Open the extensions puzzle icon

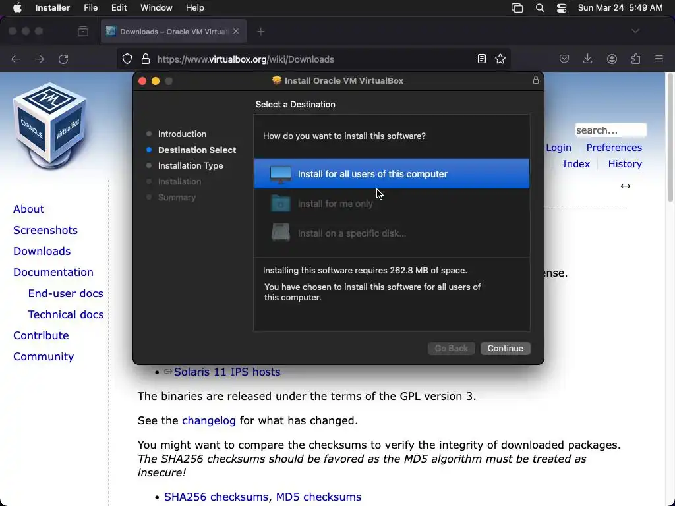point(635,59)
